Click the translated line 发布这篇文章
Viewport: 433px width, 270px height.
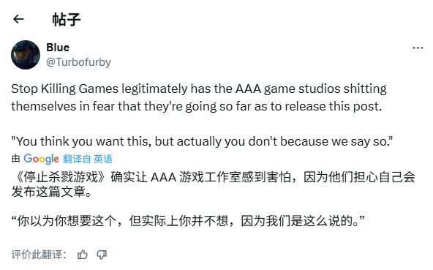(x=51, y=192)
